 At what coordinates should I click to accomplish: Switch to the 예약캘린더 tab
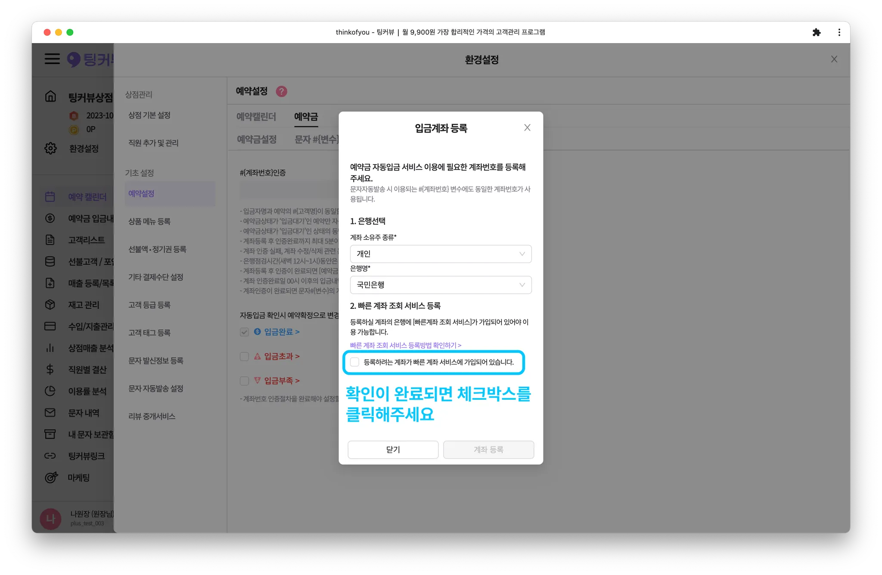(256, 117)
